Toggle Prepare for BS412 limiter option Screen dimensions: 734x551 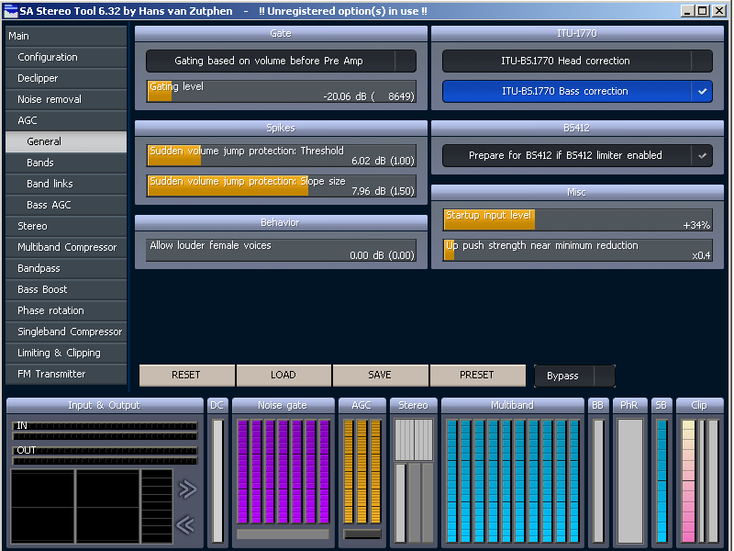tap(577, 155)
